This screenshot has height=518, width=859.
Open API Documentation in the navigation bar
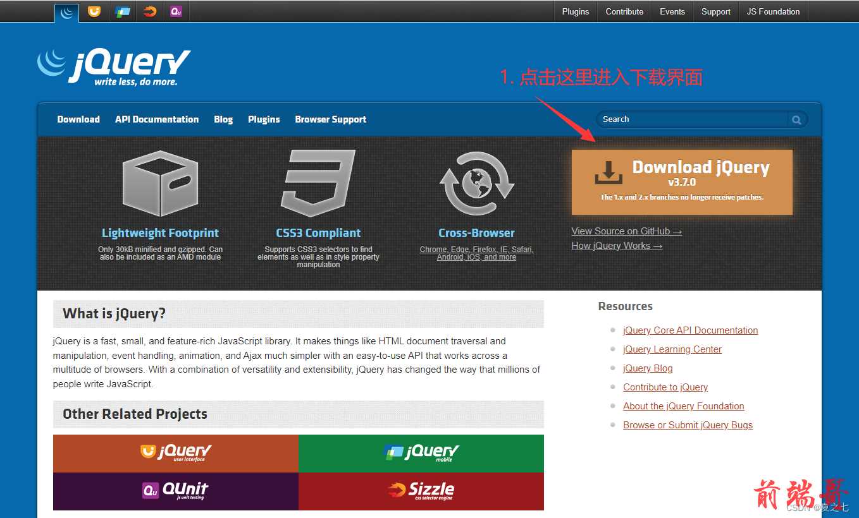tap(157, 119)
